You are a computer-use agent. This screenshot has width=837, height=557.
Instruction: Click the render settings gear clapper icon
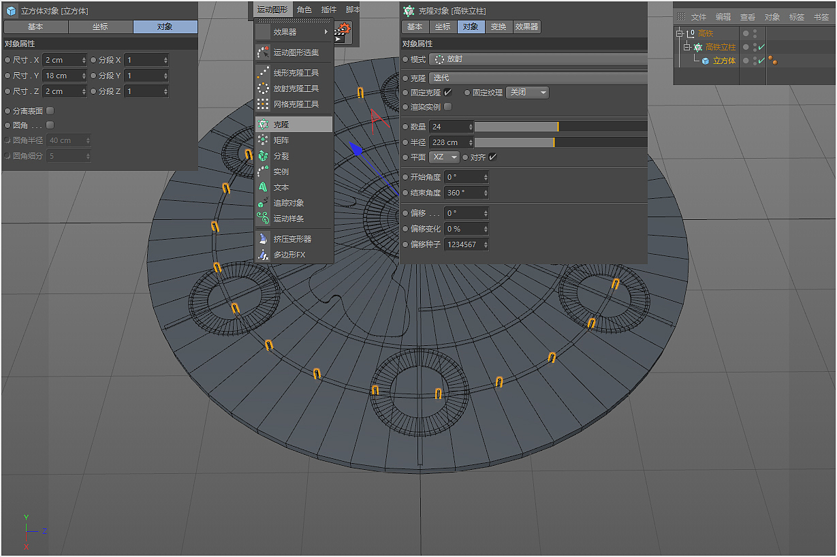click(x=343, y=31)
